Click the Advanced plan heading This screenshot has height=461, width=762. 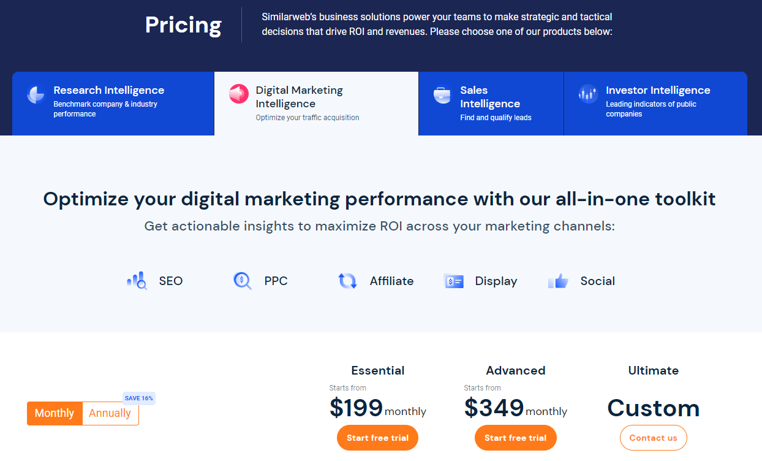(516, 370)
